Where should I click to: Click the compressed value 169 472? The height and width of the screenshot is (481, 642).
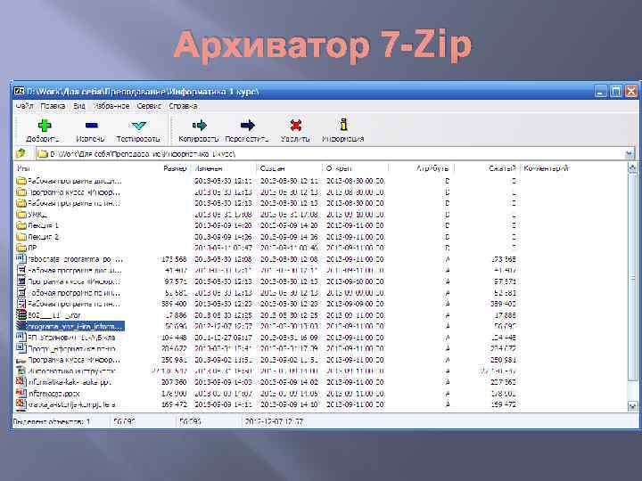coord(503,404)
